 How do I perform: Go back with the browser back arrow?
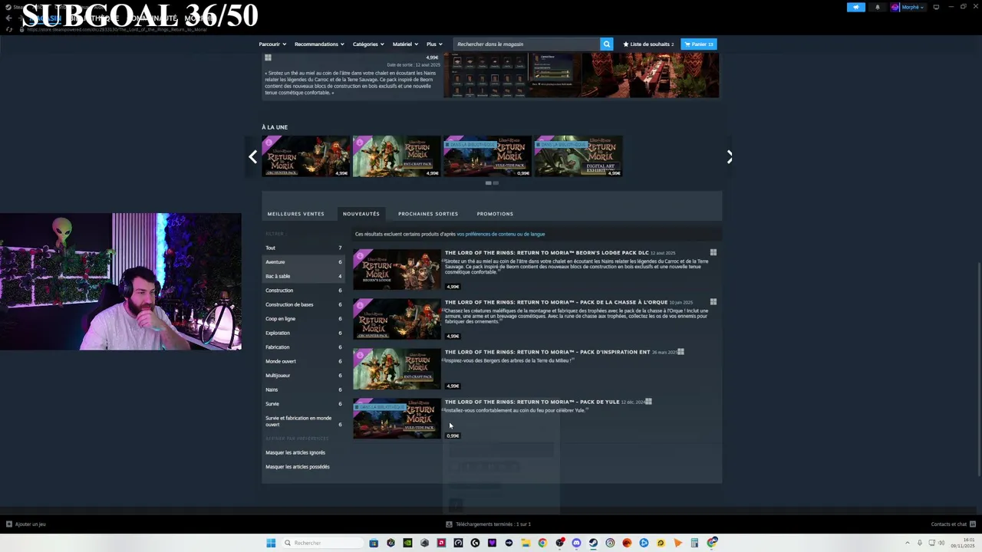point(8,18)
